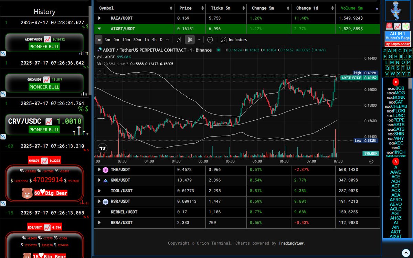Select the 1h timeframe
The width and height of the screenshot is (413, 258).
pyautogui.click(x=147, y=40)
